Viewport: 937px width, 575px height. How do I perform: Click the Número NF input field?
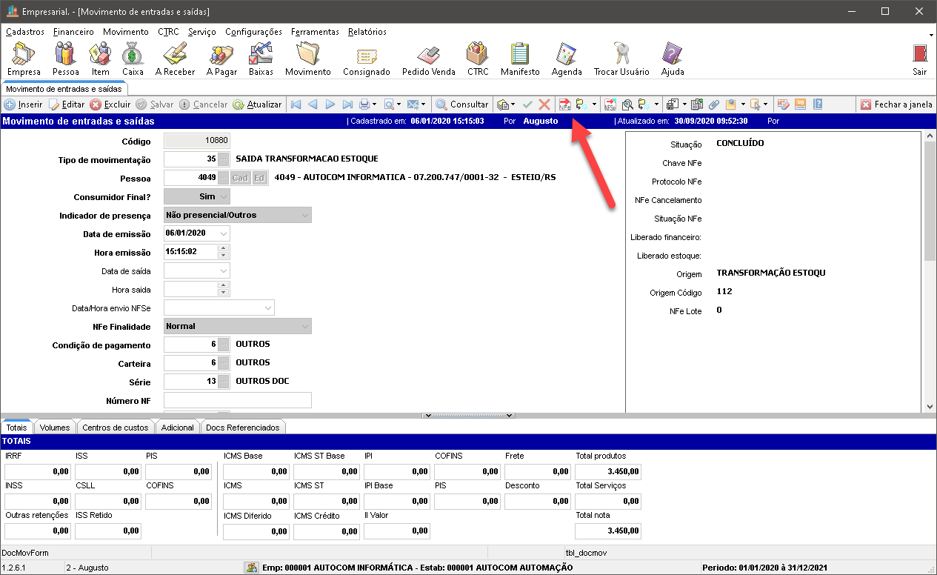[x=237, y=401]
